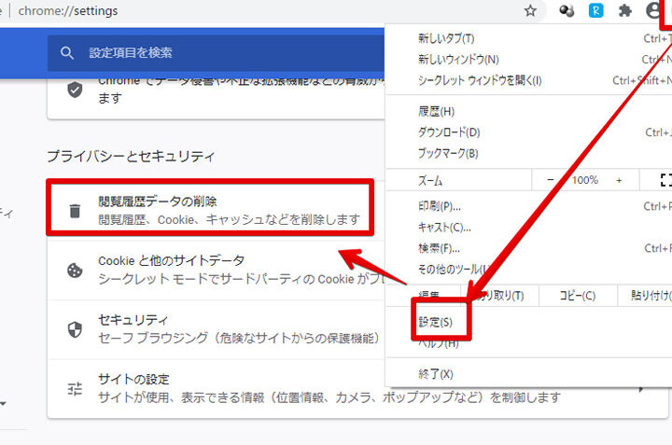This screenshot has width=672, height=445.
Task: Click the trash can icon for clearing data
Action: pos(75,211)
